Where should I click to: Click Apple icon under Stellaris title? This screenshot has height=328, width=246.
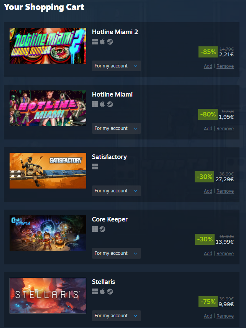click(102, 291)
